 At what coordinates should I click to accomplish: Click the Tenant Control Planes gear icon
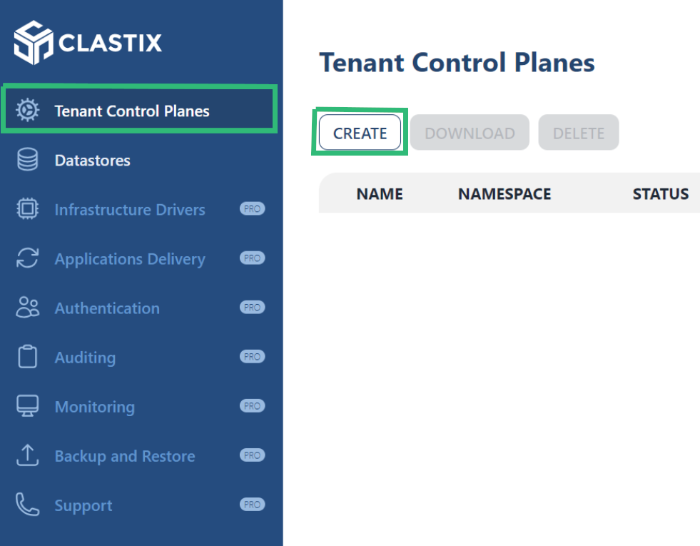[x=28, y=111]
